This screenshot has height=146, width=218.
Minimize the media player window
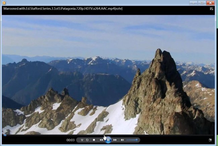pos(193,3)
